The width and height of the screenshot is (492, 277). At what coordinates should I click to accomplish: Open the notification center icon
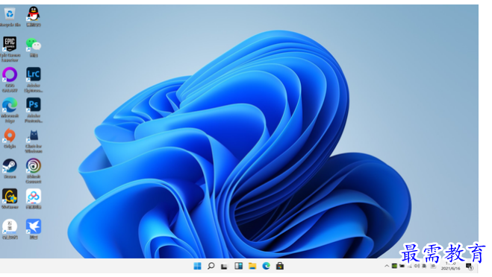[x=470, y=267]
